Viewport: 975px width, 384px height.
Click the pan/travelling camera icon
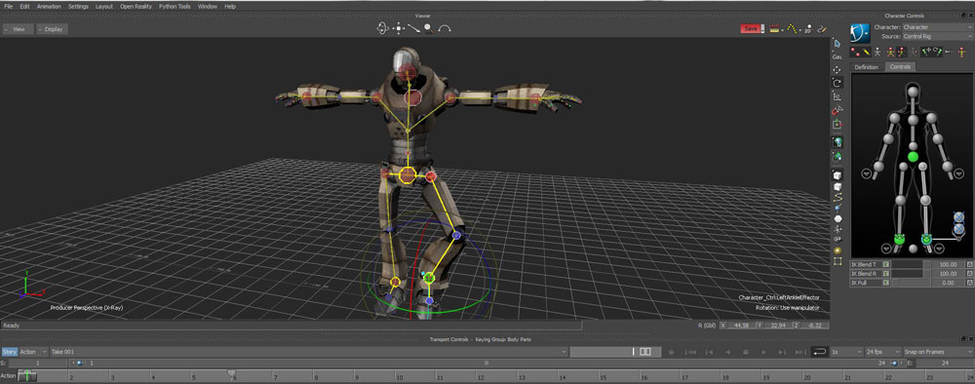[x=399, y=28]
